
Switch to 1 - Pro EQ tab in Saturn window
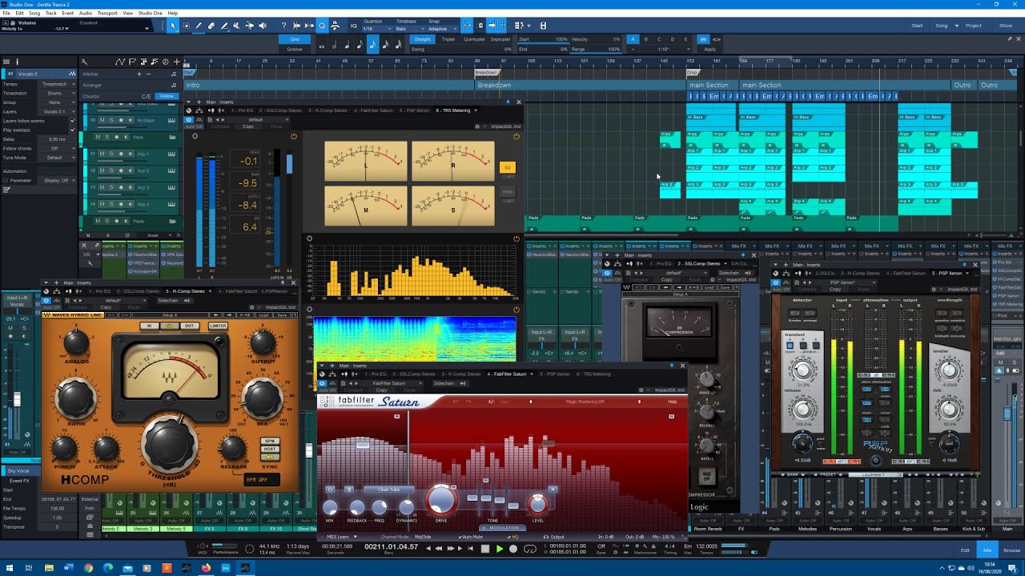click(375, 374)
